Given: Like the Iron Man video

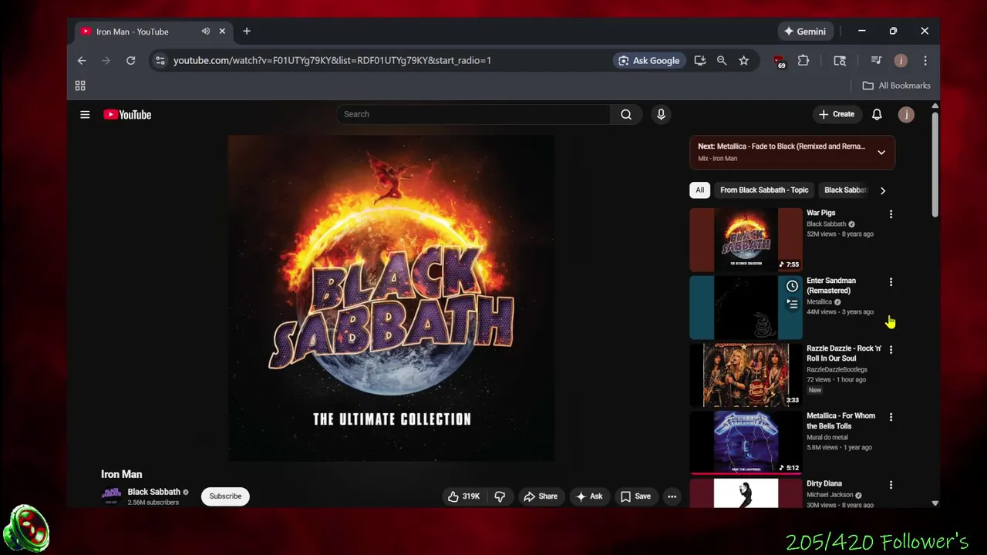Looking at the screenshot, I should 463,496.
